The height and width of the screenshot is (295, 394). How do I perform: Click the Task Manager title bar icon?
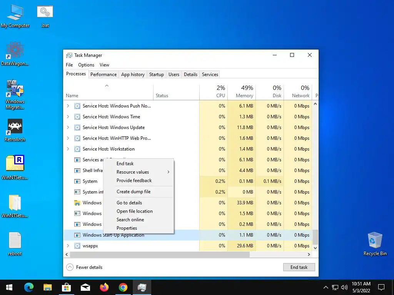69,55
